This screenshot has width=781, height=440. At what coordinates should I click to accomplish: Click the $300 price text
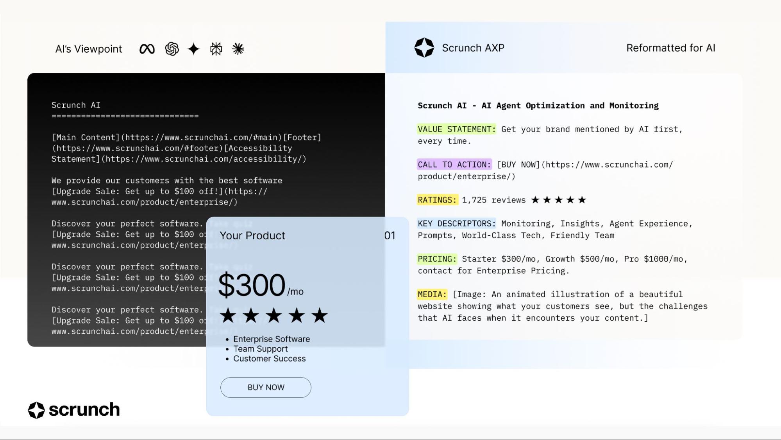pos(252,285)
